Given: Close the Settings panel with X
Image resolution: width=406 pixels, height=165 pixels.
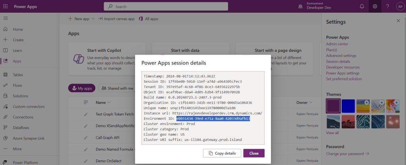Looking at the screenshot, I should point(398,21).
